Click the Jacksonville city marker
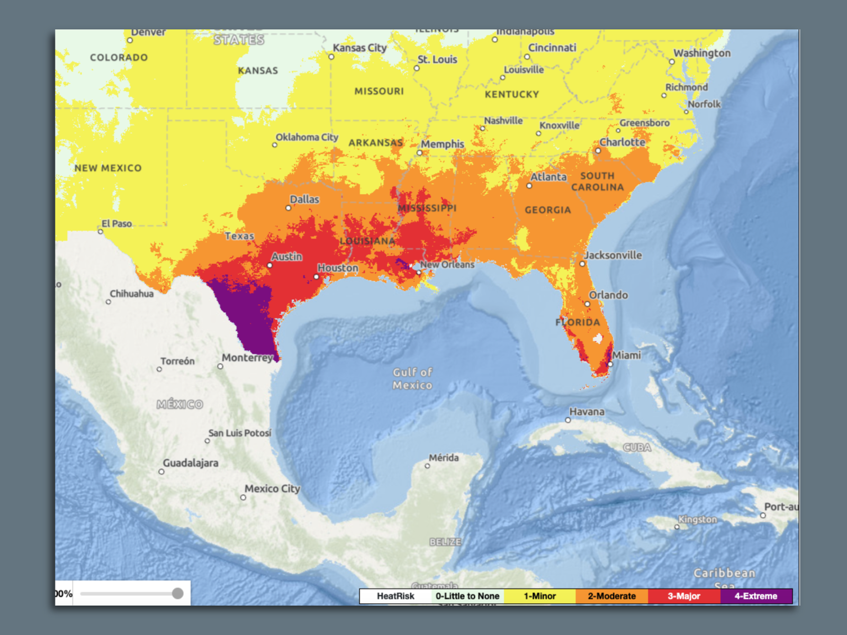 (582, 264)
